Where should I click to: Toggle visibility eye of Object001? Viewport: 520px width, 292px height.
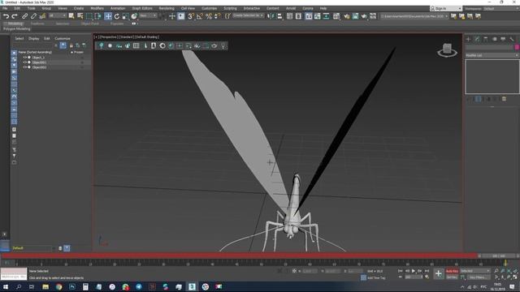pyautogui.click(x=24, y=62)
